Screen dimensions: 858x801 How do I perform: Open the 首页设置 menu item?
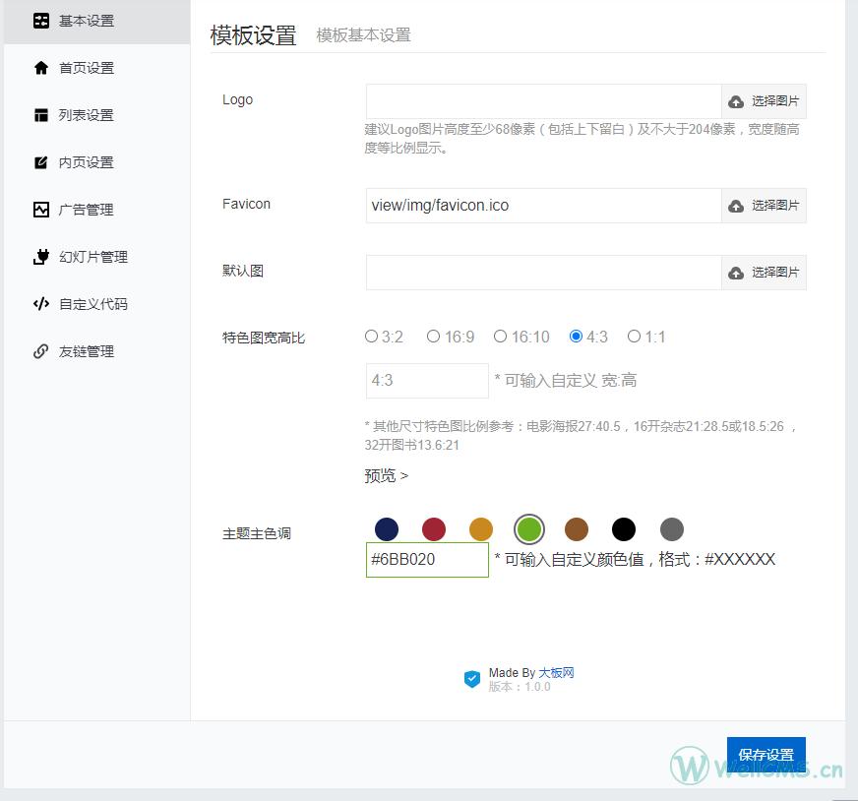click(x=96, y=68)
